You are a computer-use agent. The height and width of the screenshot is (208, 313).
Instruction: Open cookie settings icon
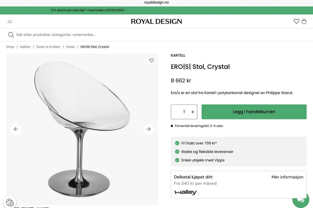[10, 202]
